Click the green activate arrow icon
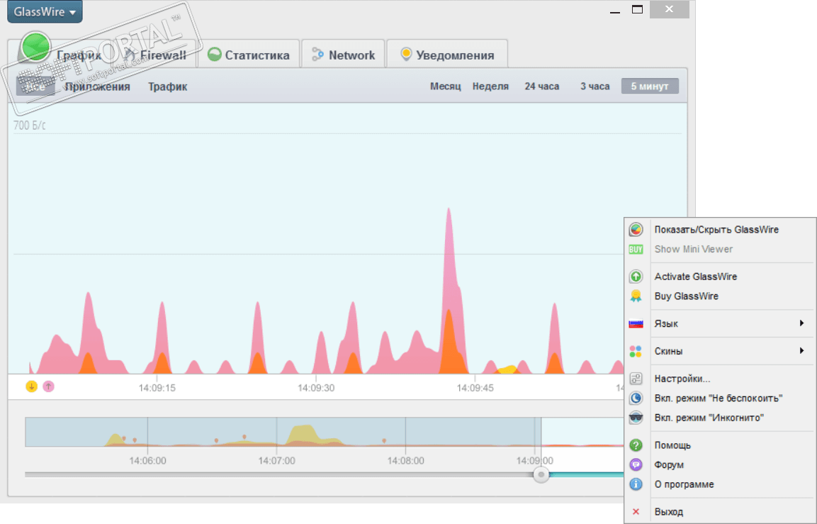This screenshot has height=524, width=817. (x=636, y=277)
